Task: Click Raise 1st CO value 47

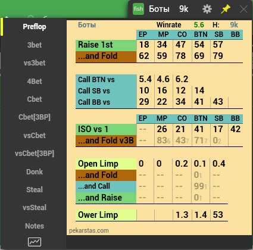Action: (x=180, y=45)
